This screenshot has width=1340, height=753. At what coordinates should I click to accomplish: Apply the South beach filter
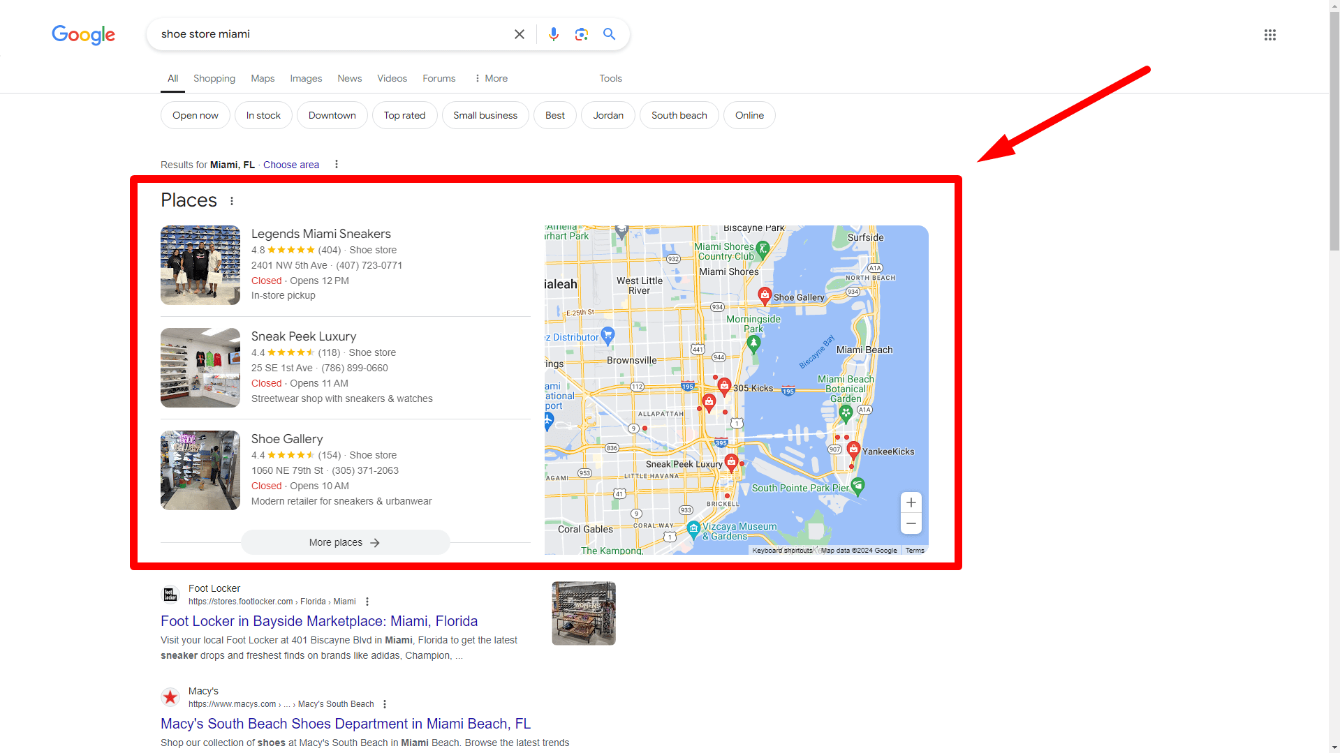(x=679, y=115)
